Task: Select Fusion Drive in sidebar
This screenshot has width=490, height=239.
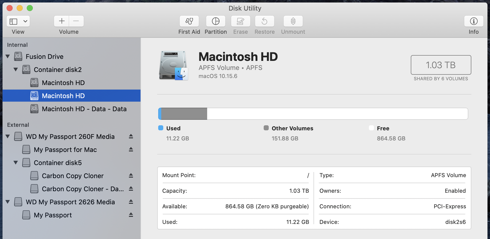Action: [x=72, y=57]
